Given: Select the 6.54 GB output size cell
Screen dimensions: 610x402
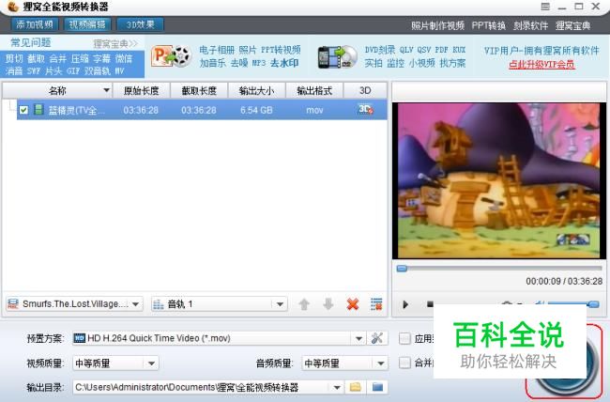Looking at the screenshot, I should pos(256,110).
